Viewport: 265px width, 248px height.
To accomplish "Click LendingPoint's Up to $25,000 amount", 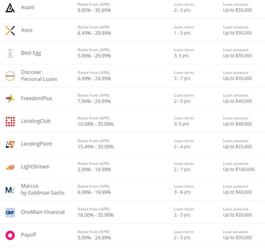I will click(x=237, y=147).
